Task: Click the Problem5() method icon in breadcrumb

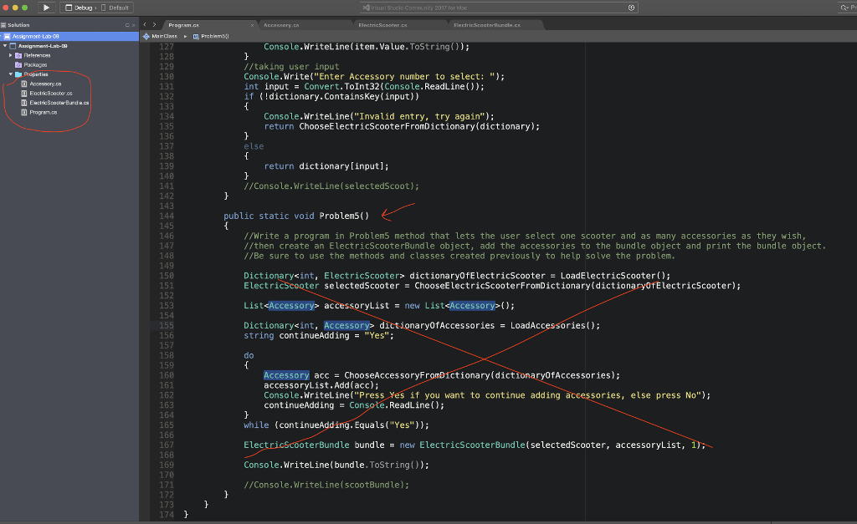Action: [195, 36]
